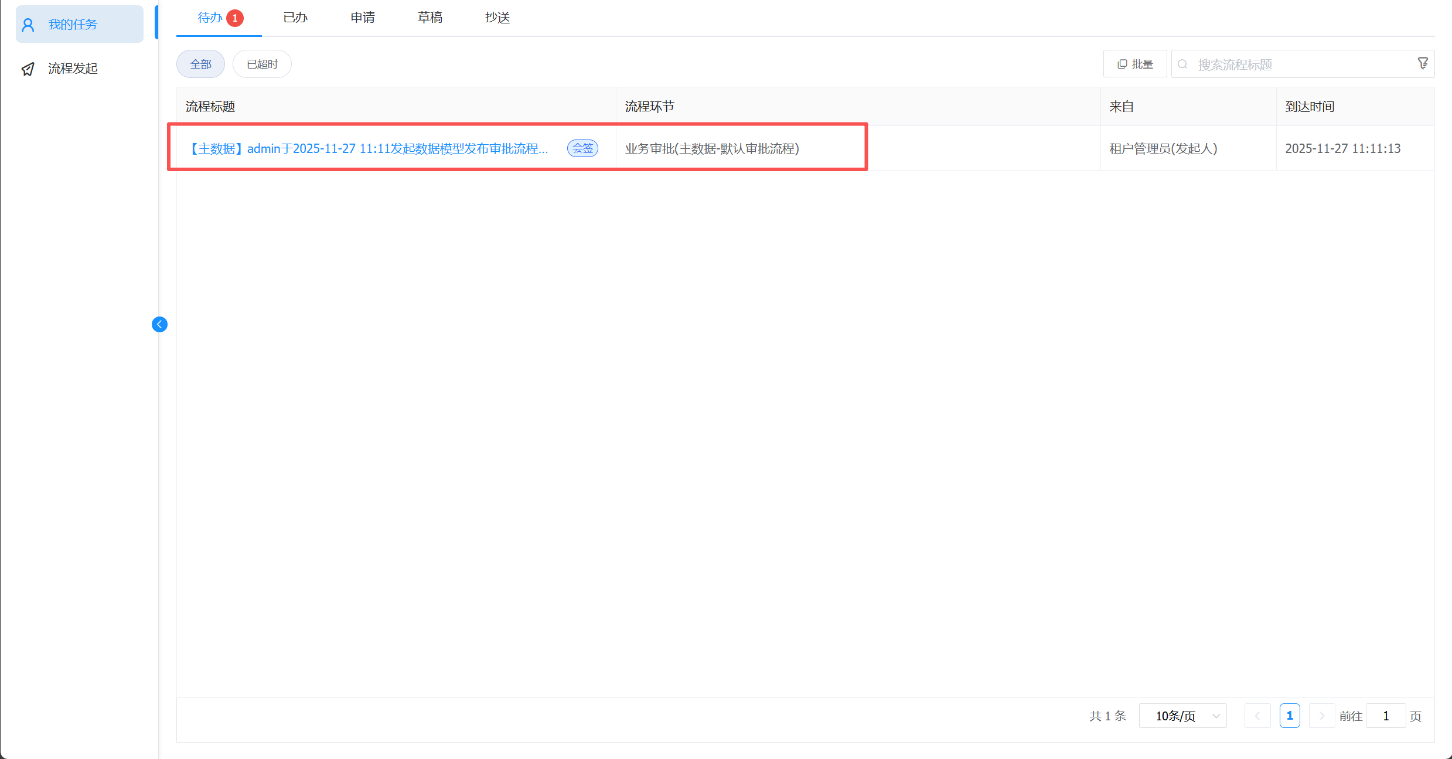Open the 10条/页 page size dropdown
This screenshot has height=759, width=1452.
[1183, 716]
